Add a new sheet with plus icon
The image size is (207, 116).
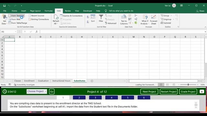pyautogui.click(x=92, y=81)
